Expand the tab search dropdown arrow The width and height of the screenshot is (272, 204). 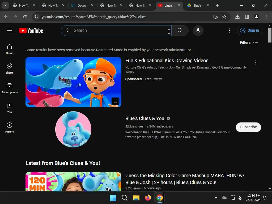(5, 5)
